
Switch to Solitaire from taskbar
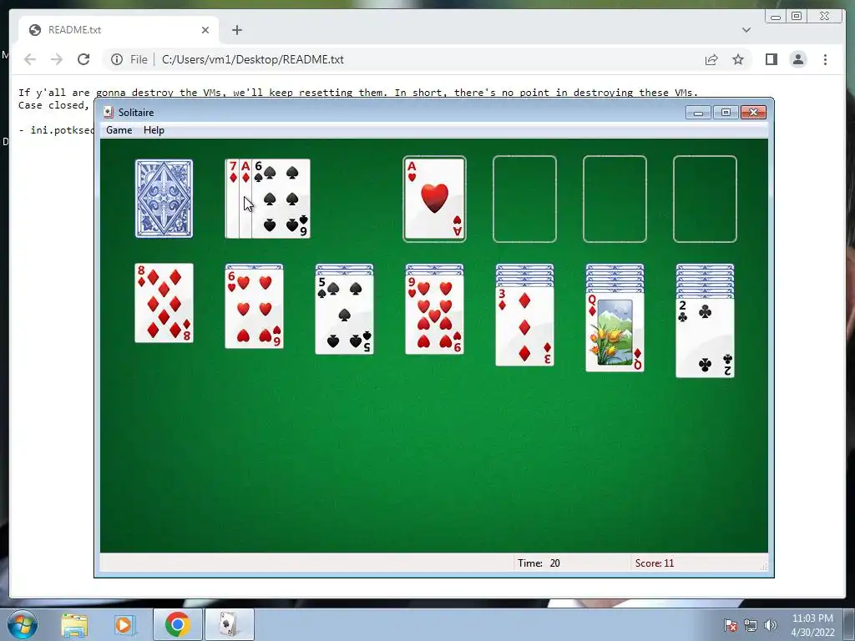coord(229,624)
